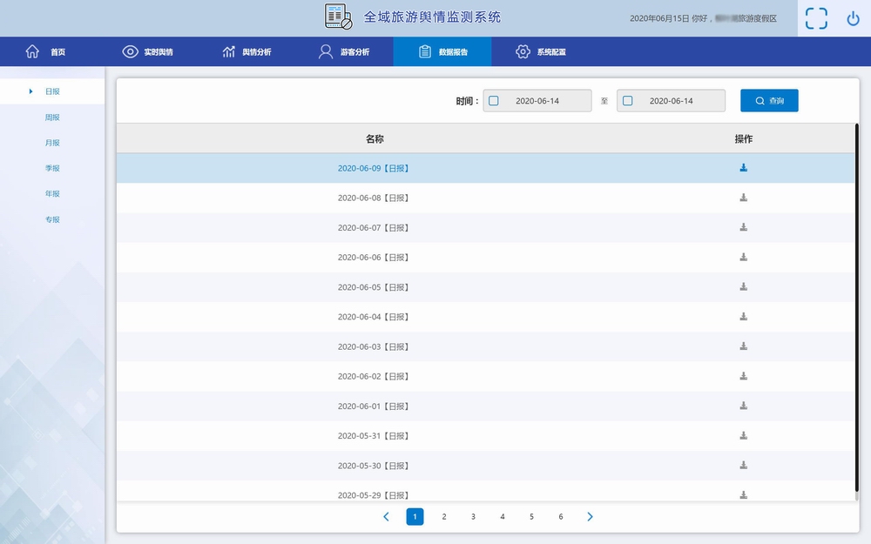
Task: Click the 查询 search button
Action: tap(769, 101)
